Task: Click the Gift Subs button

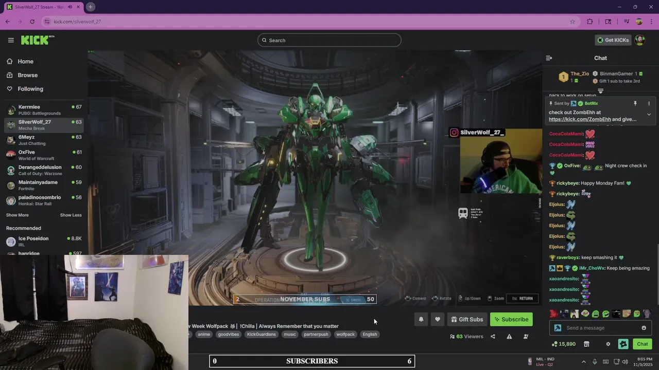Action: [467, 319]
